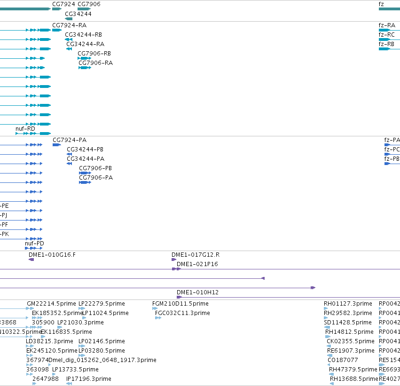Select the CG7906 gene label
The height and width of the screenshot is (386, 400).
(x=89, y=4)
